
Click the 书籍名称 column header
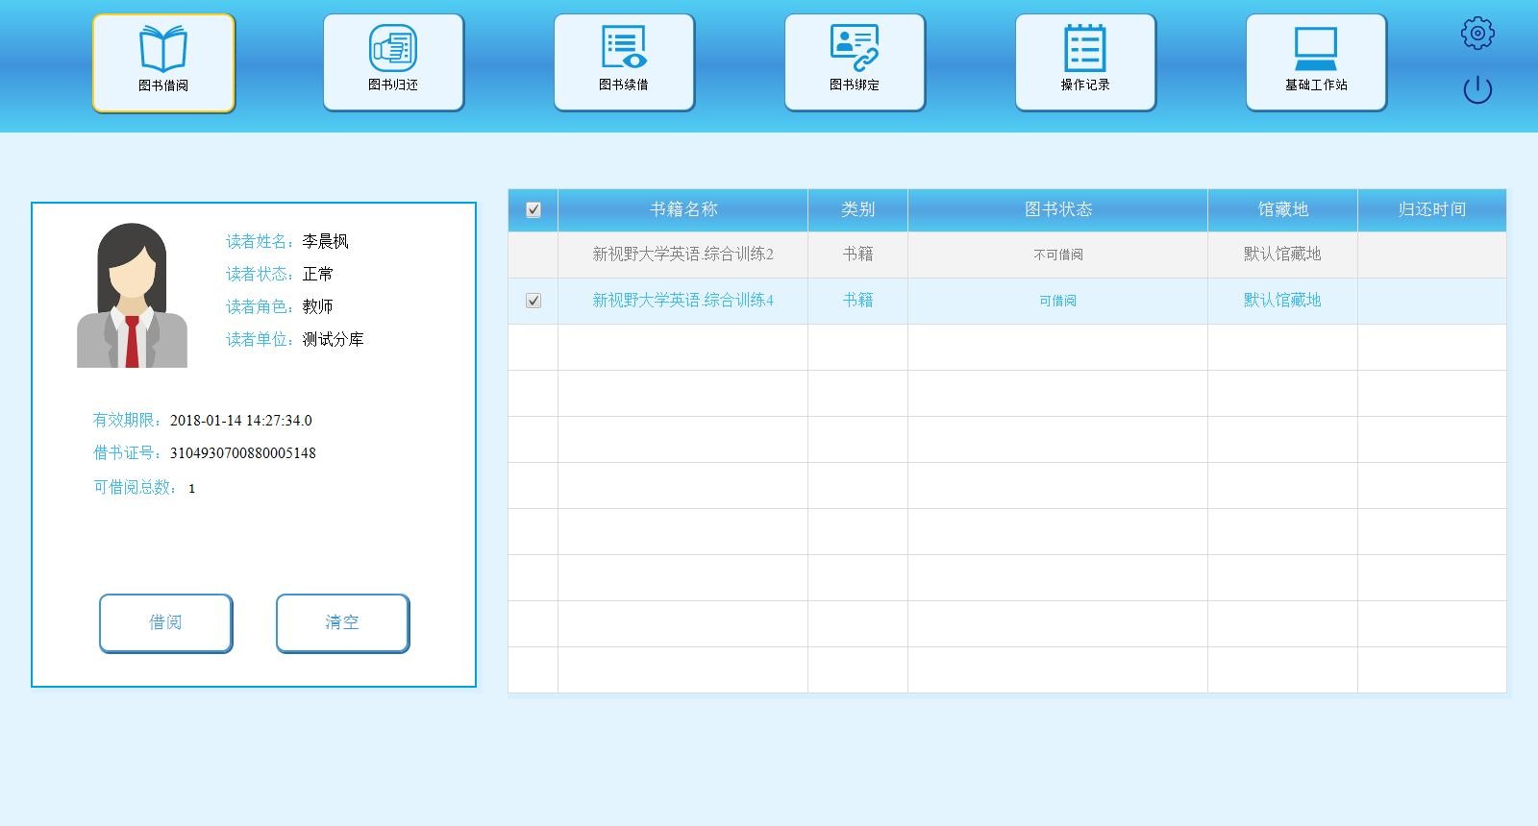[x=682, y=209]
